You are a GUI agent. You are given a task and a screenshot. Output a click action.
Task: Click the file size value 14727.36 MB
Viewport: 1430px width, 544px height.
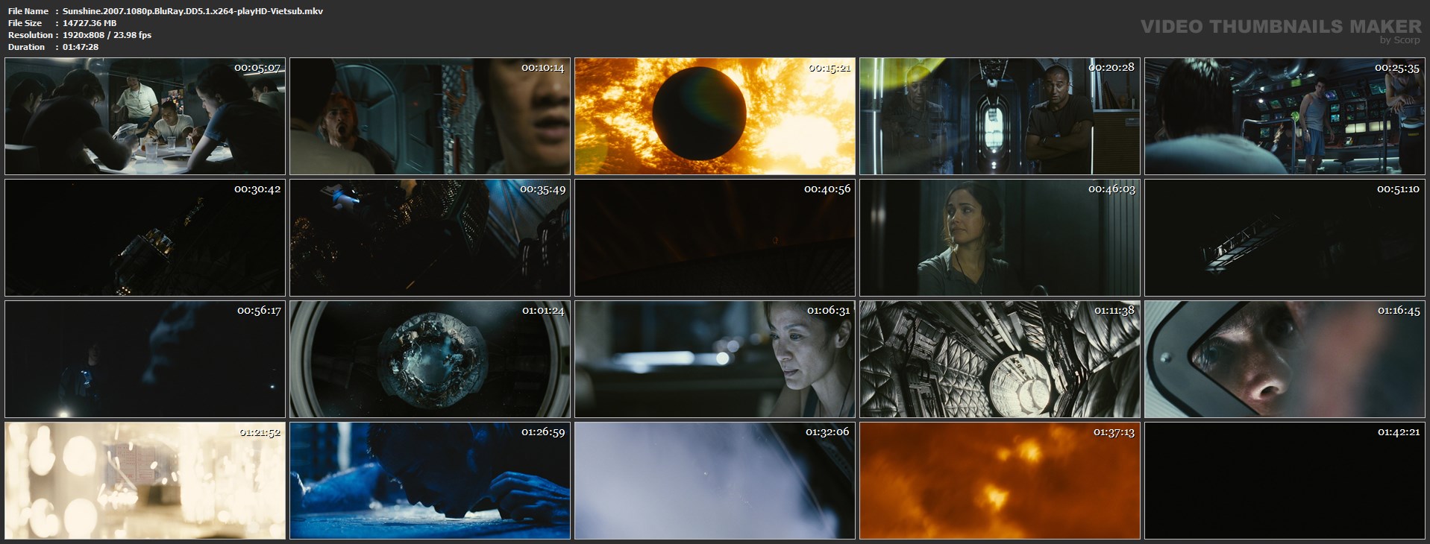click(x=90, y=23)
